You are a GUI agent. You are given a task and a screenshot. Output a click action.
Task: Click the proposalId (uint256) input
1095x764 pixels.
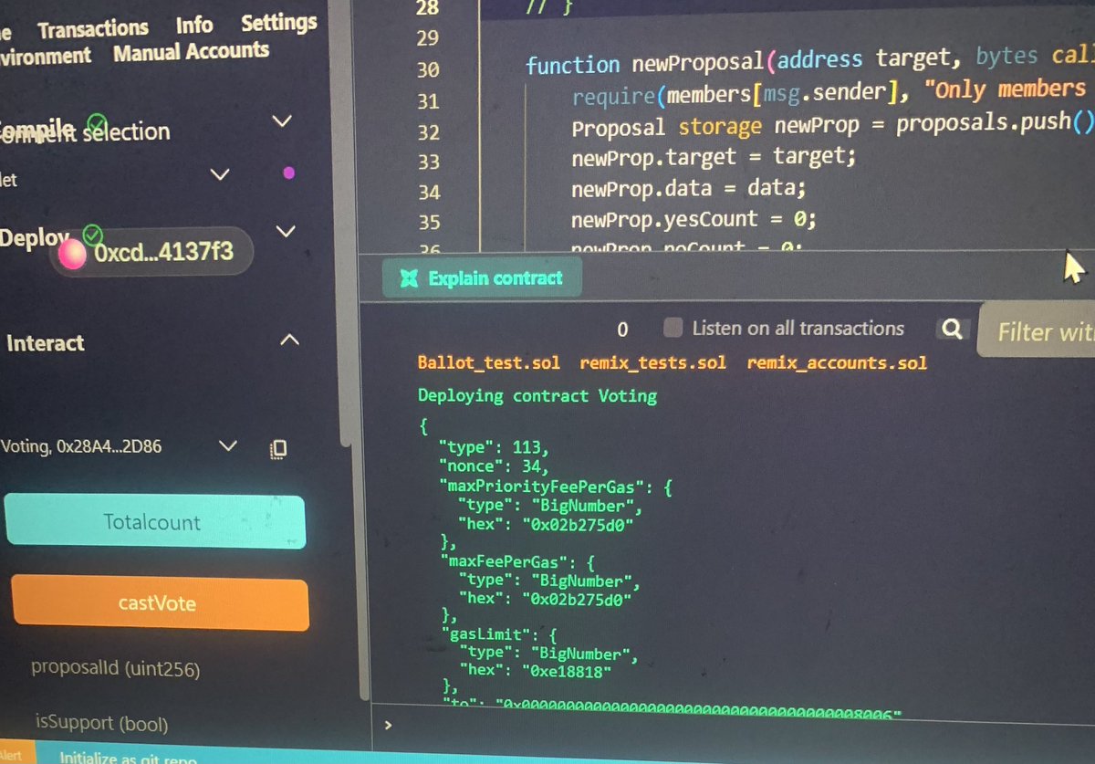tap(115, 668)
